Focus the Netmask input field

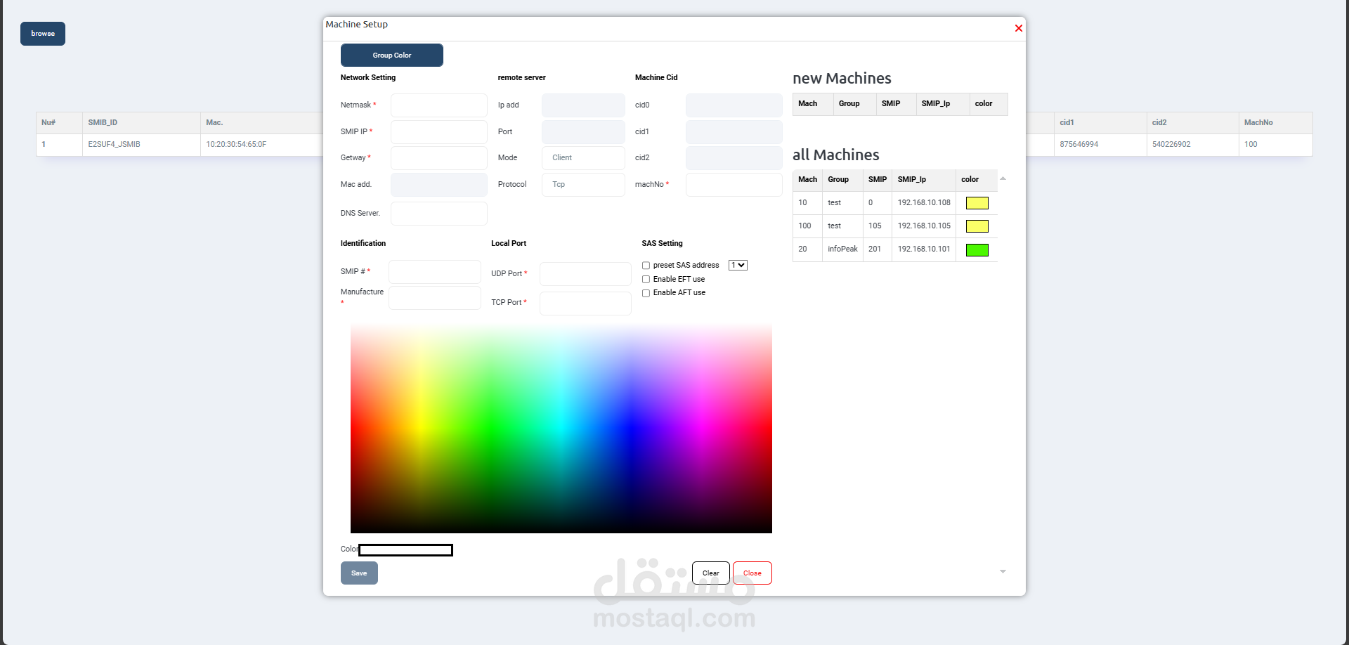[x=439, y=105]
